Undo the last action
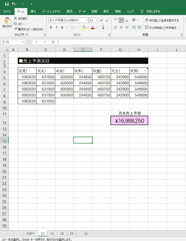The width and height of the screenshot is (186, 241). 14,4
